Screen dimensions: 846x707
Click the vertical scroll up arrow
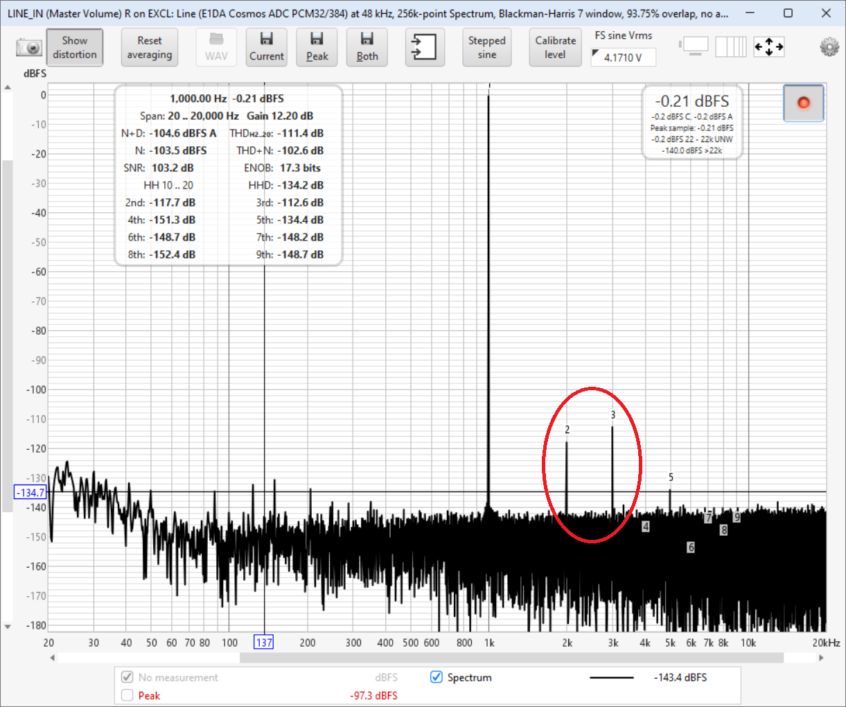(x=8, y=88)
